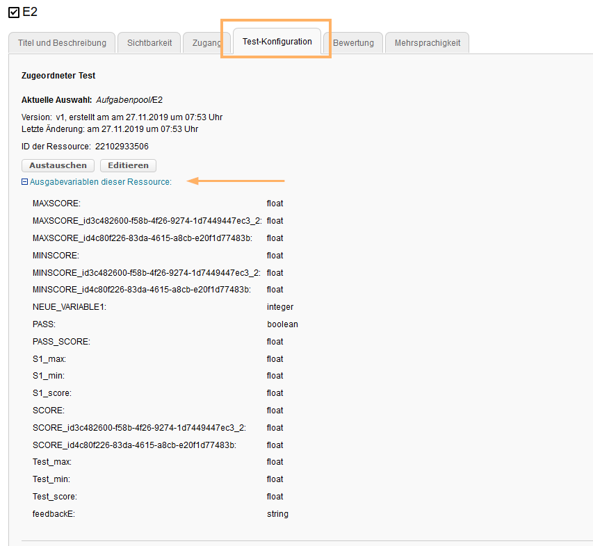Image resolution: width=593 pixels, height=546 pixels.
Task: Click the S1_score variable label
Action: (51, 393)
